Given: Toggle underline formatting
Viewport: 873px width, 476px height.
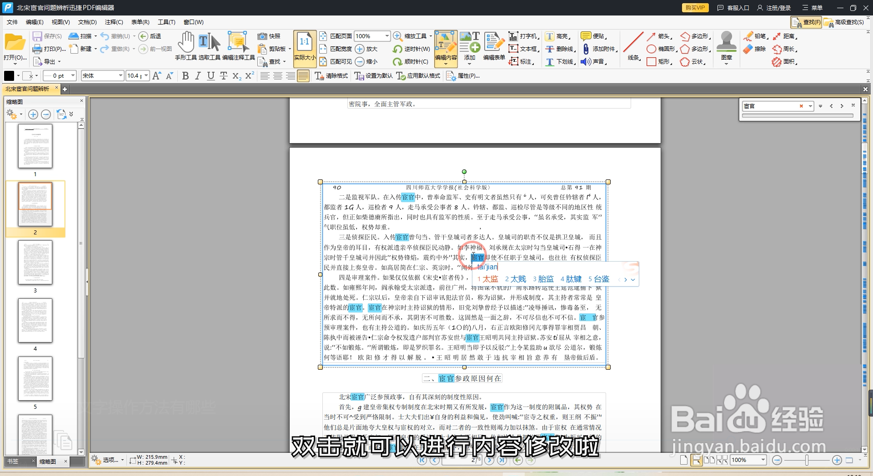Looking at the screenshot, I should pyautogui.click(x=211, y=76).
